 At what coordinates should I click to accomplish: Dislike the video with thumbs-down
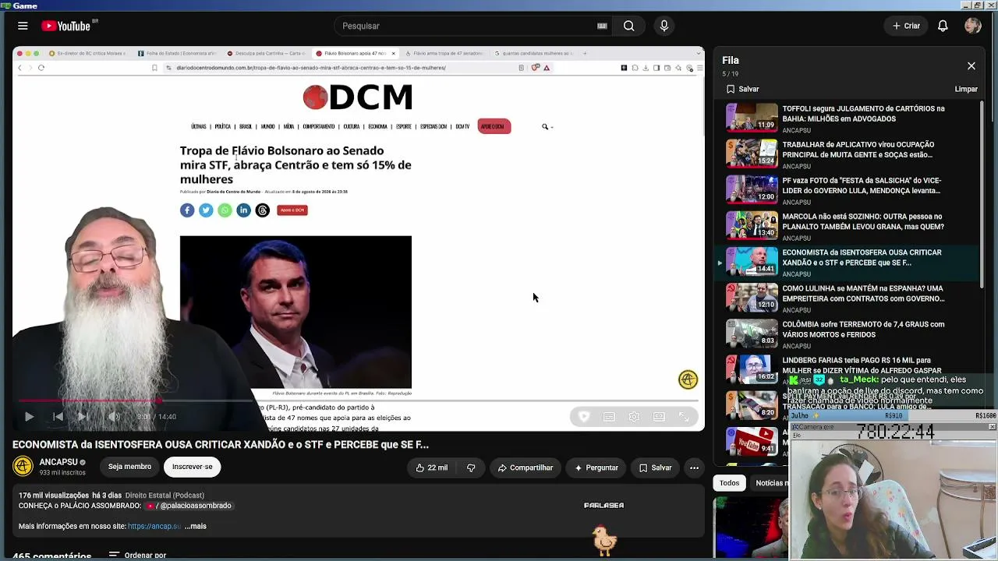pos(471,467)
